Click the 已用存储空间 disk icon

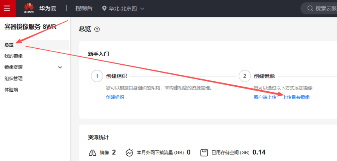pyautogui.click(x=204, y=153)
